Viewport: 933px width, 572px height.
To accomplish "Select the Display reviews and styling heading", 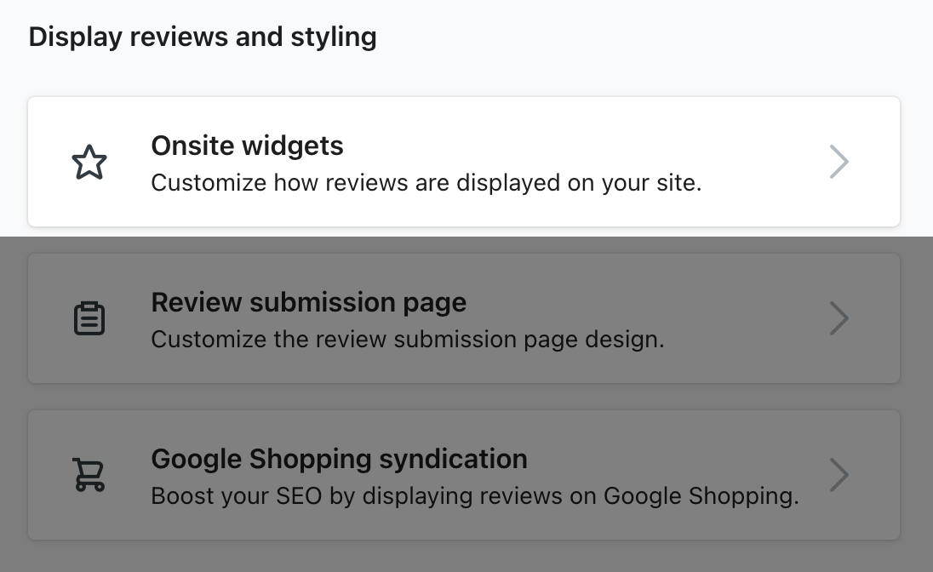I will click(x=203, y=36).
